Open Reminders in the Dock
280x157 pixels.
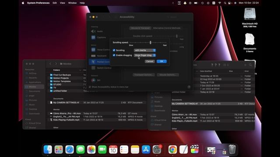point(124,149)
